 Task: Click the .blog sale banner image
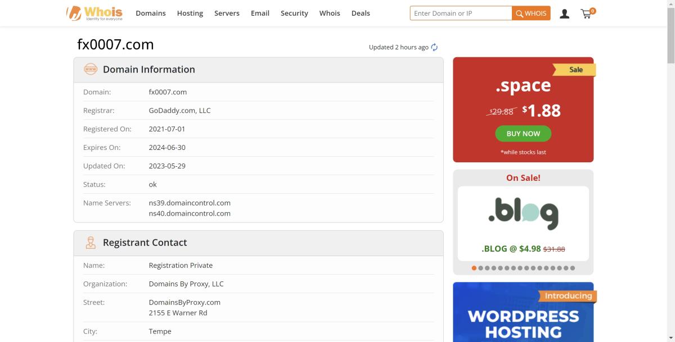[523, 213]
